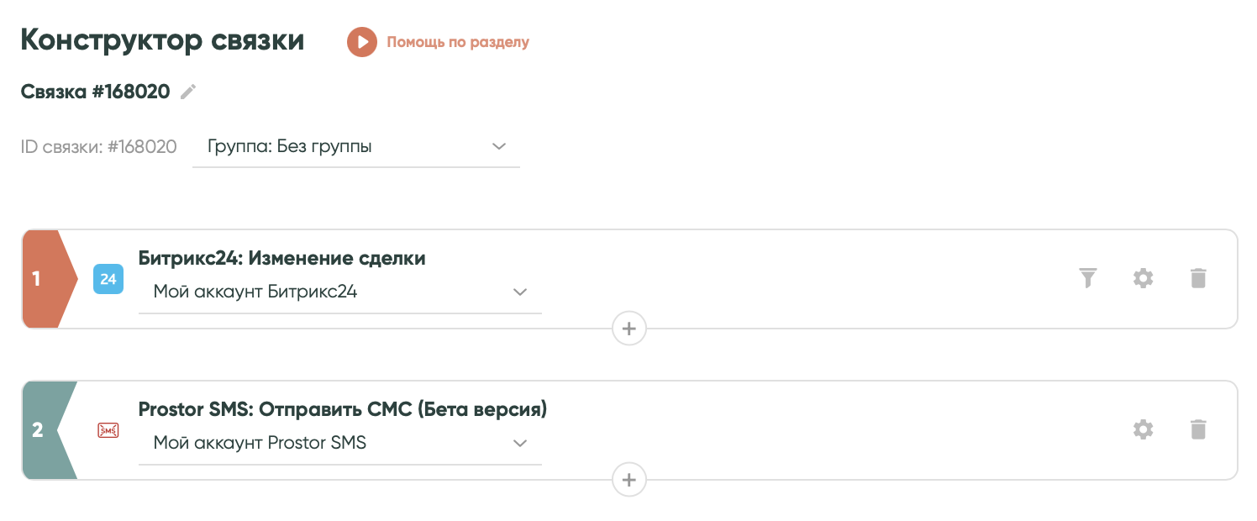The image size is (1257, 521).
Task: Open settings gear for the Битрикс24 step
Action: (1143, 278)
